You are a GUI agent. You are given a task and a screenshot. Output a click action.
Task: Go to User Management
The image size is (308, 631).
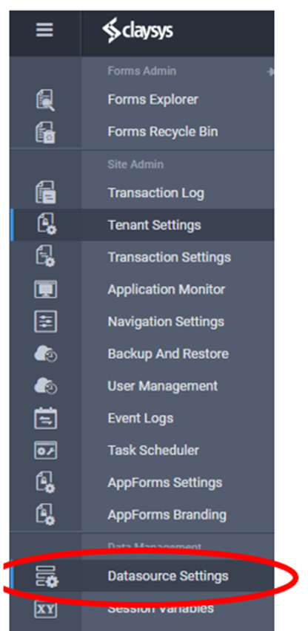click(x=163, y=386)
